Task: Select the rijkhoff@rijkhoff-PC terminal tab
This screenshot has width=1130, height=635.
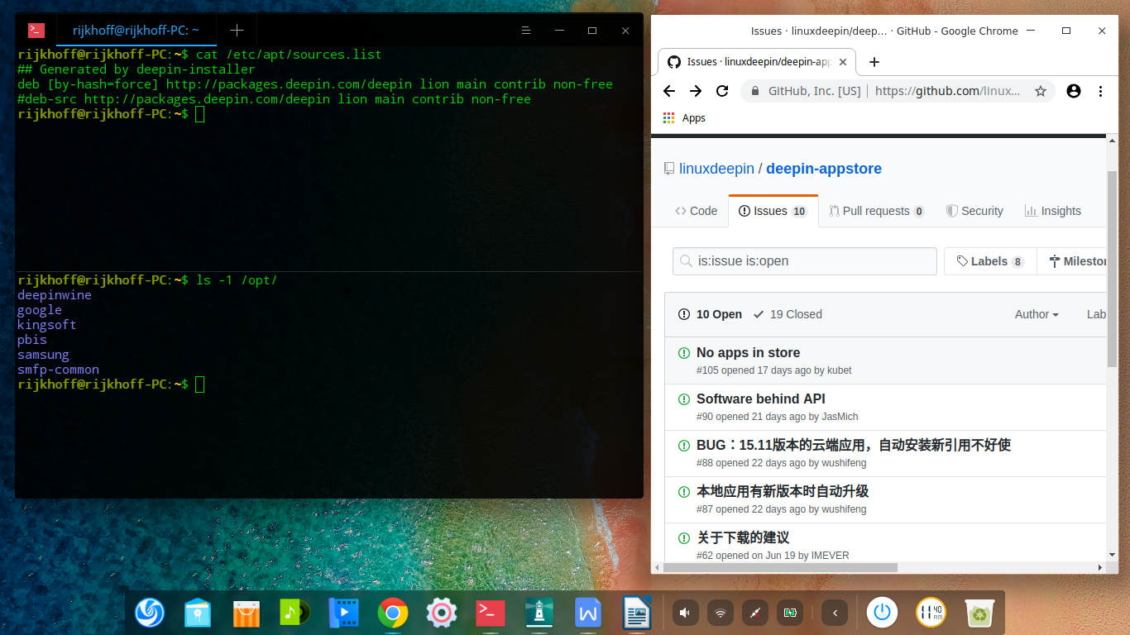Action: tap(136, 31)
